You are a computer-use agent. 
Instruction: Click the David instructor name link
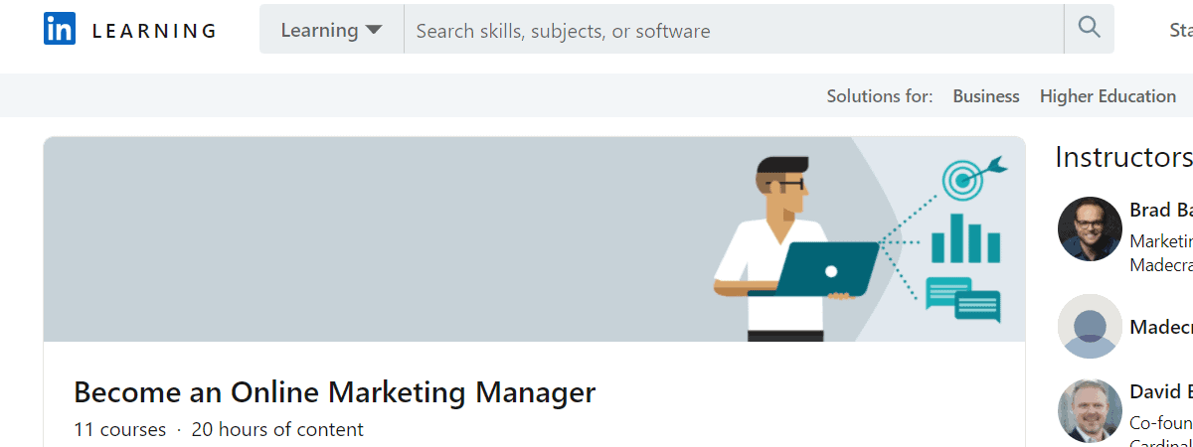tap(1160, 391)
